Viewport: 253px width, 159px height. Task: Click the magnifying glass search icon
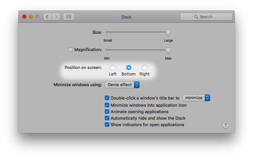coord(196,17)
